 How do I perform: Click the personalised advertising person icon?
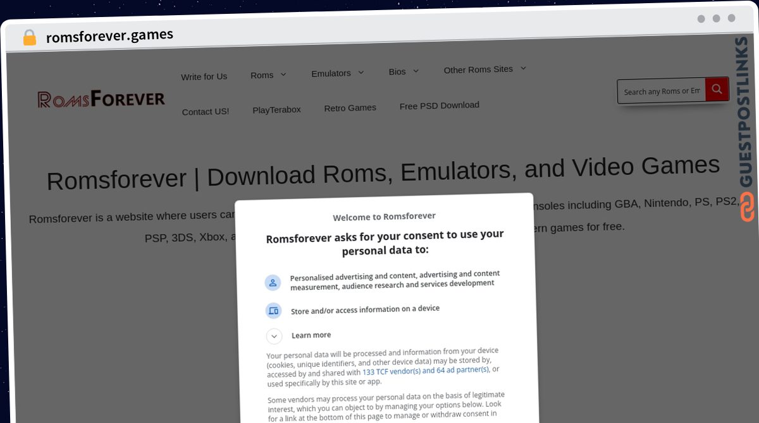273,282
